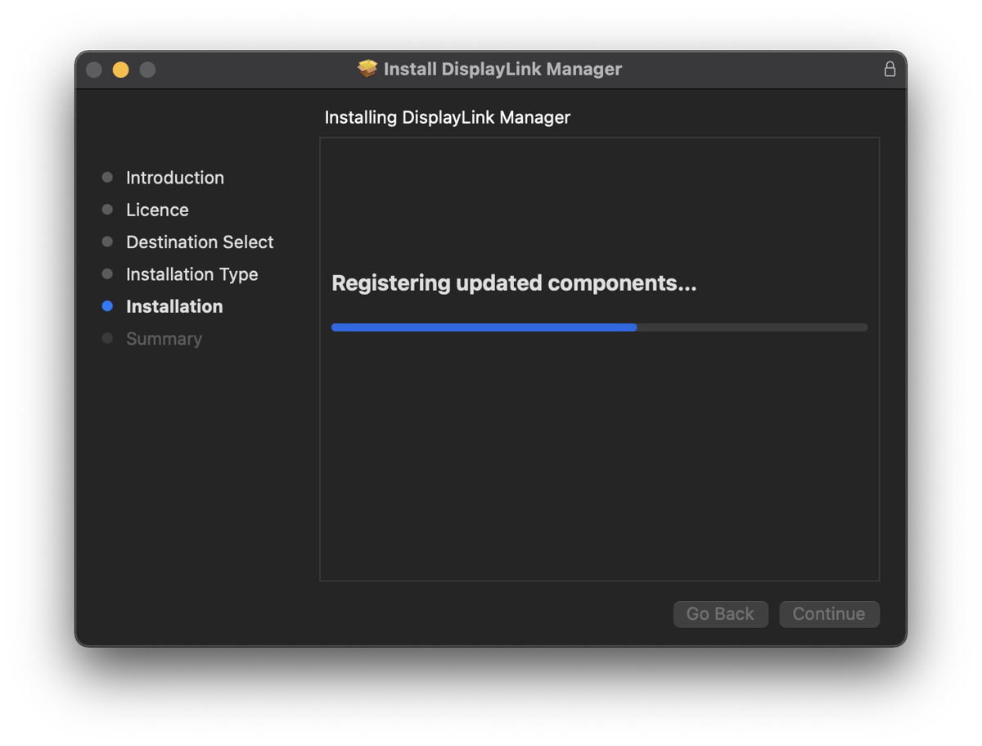
Task: Click the installation progress bar
Action: pyautogui.click(x=599, y=328)
